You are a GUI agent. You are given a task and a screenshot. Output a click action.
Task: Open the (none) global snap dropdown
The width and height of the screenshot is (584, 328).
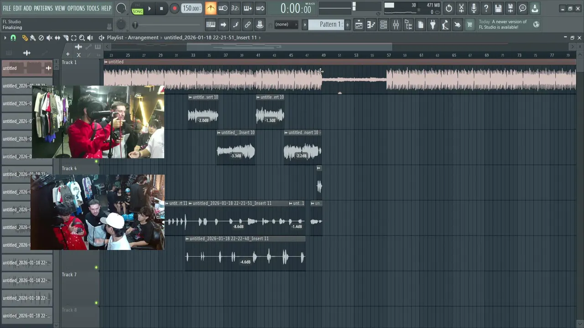[286, 25]
